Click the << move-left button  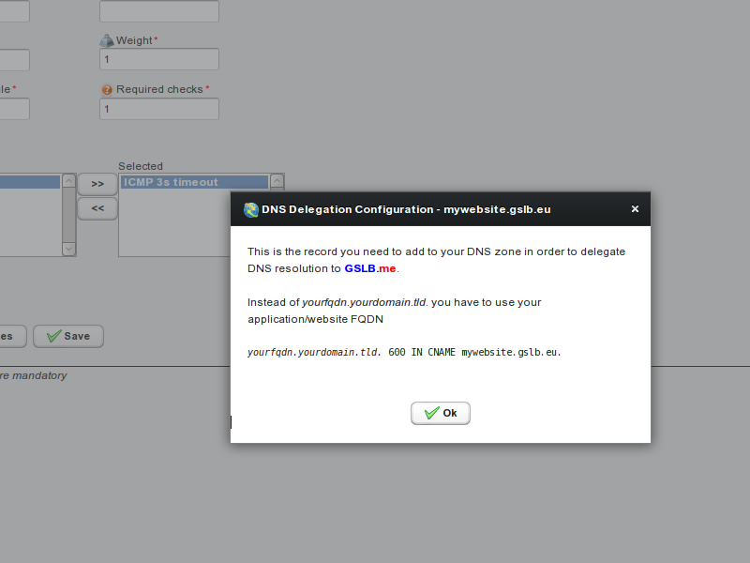97,208
